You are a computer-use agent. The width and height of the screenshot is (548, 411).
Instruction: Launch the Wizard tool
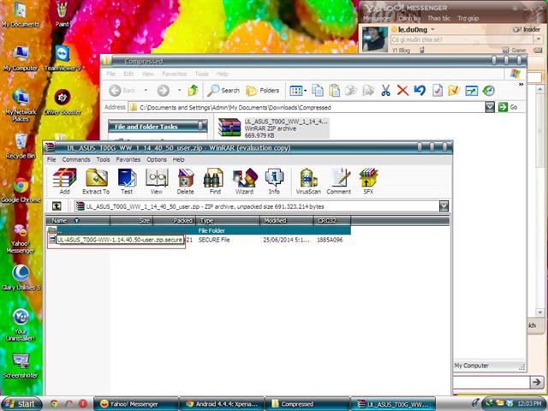245,181
